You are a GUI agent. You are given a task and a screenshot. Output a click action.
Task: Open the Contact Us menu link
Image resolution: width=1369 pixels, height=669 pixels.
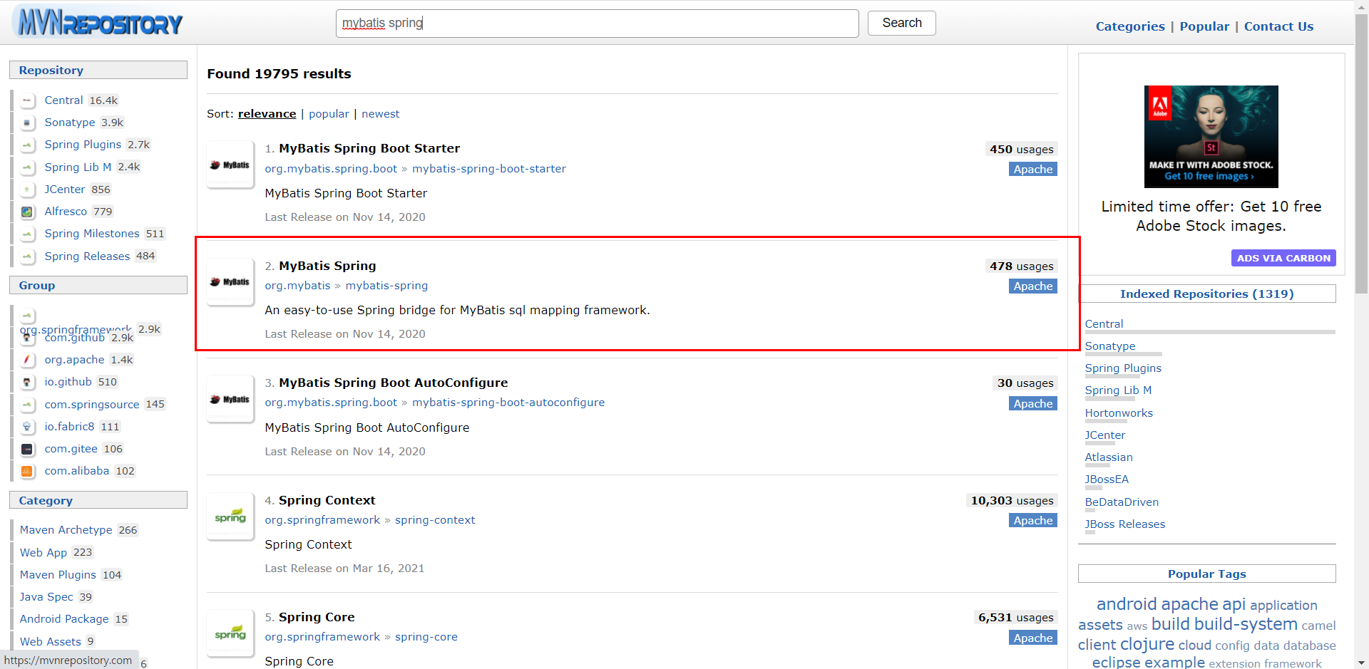[x=1278, y=26]
